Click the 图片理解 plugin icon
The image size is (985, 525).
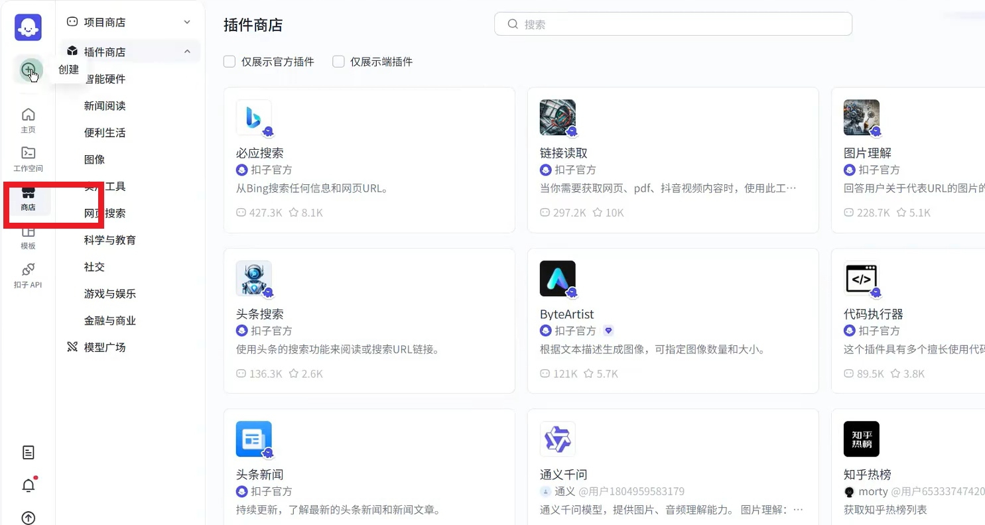pos(862,117)
